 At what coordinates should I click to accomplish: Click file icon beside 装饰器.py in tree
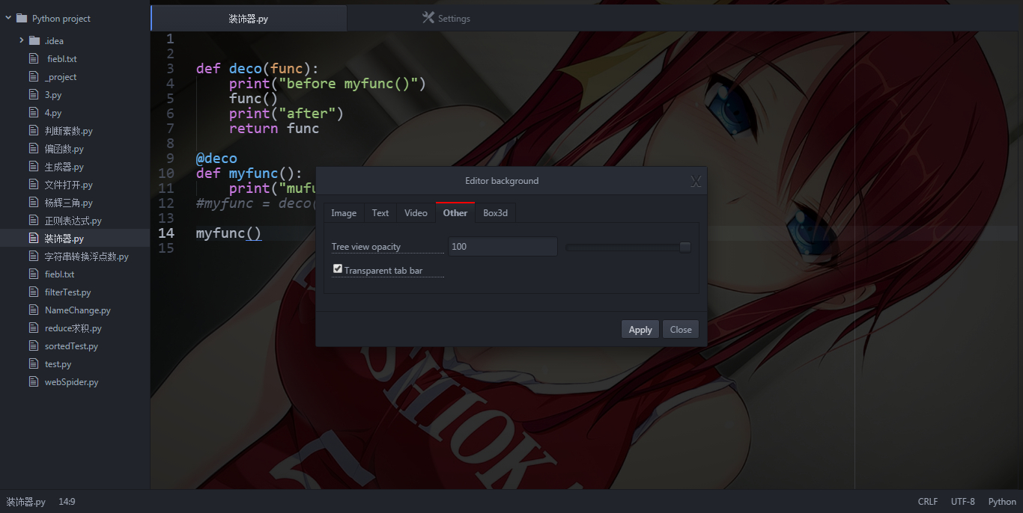33,238
